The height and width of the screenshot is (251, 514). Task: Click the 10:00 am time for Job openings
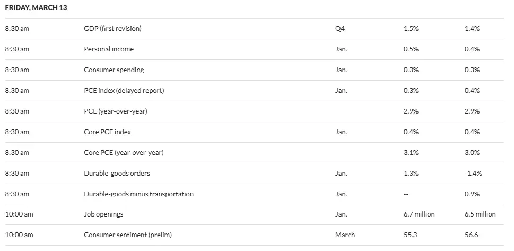19,214
